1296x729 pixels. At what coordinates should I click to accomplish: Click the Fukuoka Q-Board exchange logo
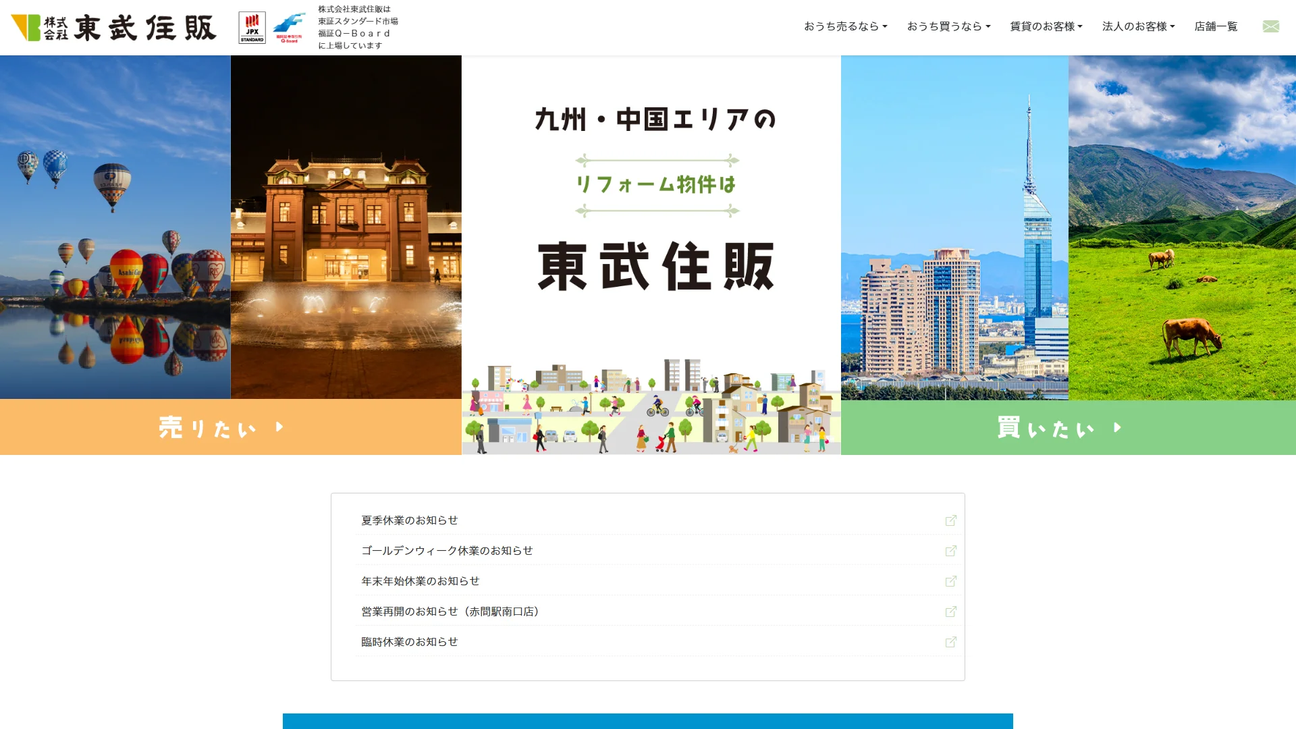coord(289,28)
